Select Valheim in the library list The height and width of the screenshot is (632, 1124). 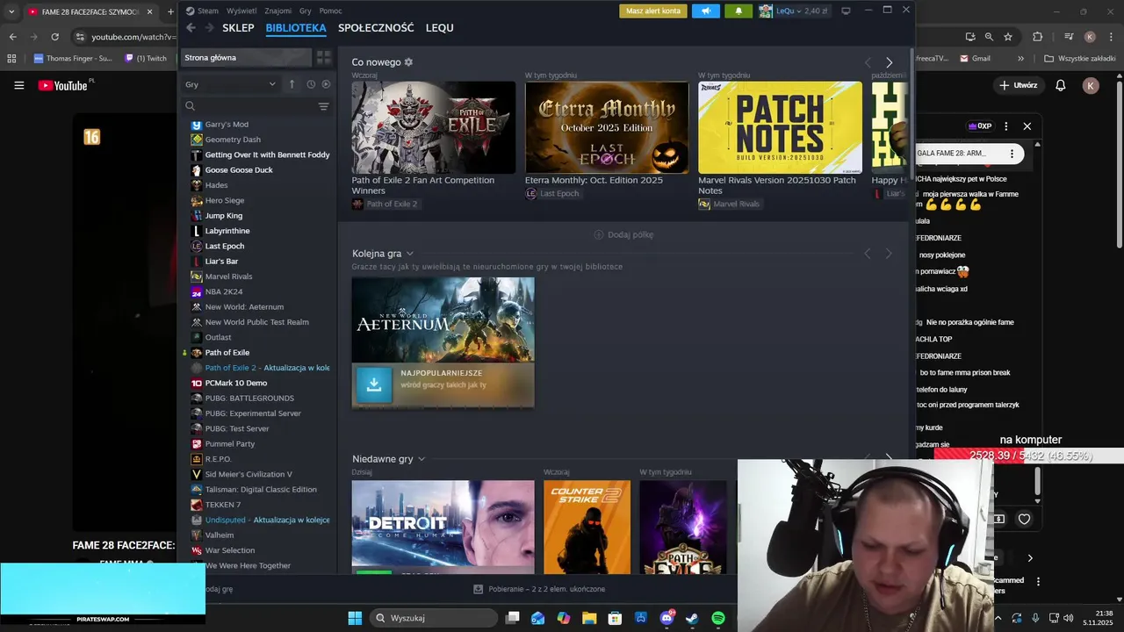tap(220, 535)
